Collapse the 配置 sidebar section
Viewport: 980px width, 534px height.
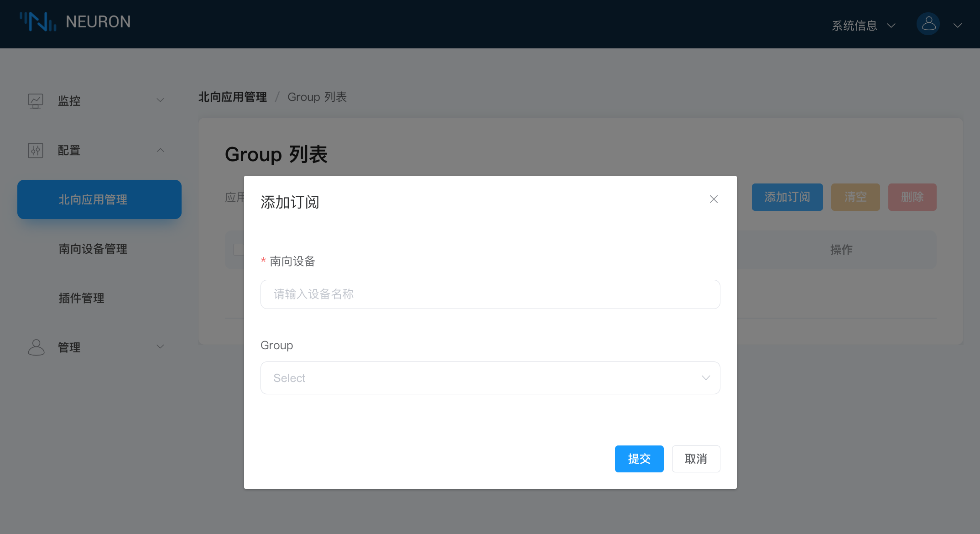pos(160,150)
